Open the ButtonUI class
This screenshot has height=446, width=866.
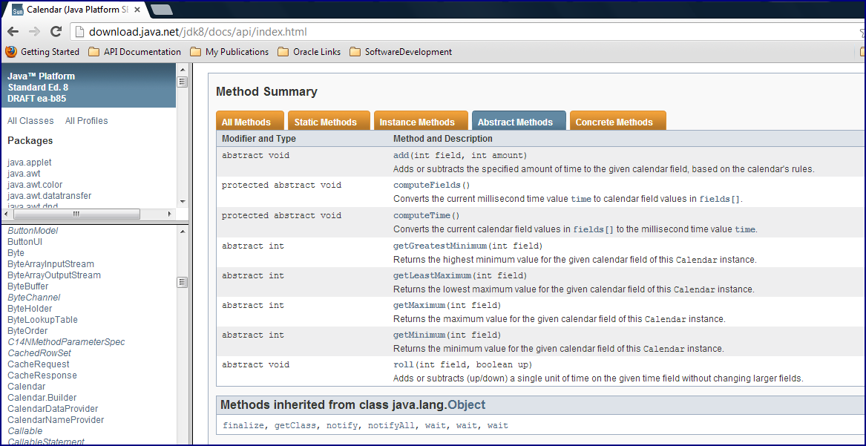24,242
